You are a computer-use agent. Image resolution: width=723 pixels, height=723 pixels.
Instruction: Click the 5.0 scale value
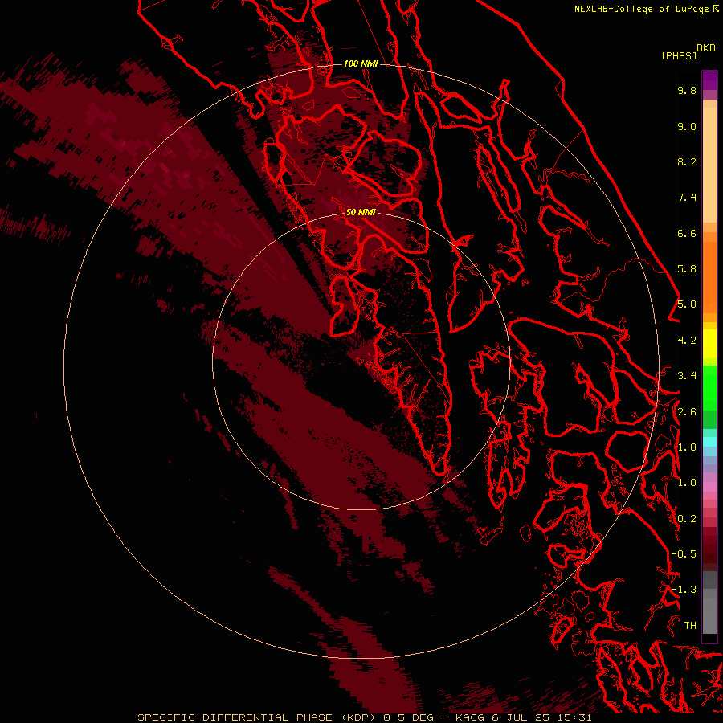tap(687, 304)
